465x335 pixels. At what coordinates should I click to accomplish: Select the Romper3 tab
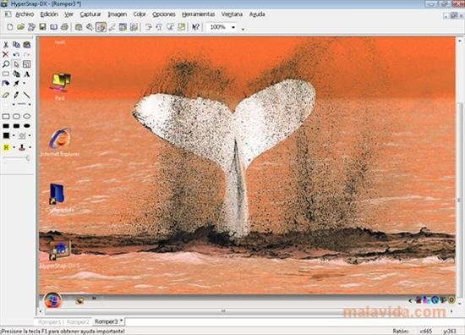tap(108, 321)
